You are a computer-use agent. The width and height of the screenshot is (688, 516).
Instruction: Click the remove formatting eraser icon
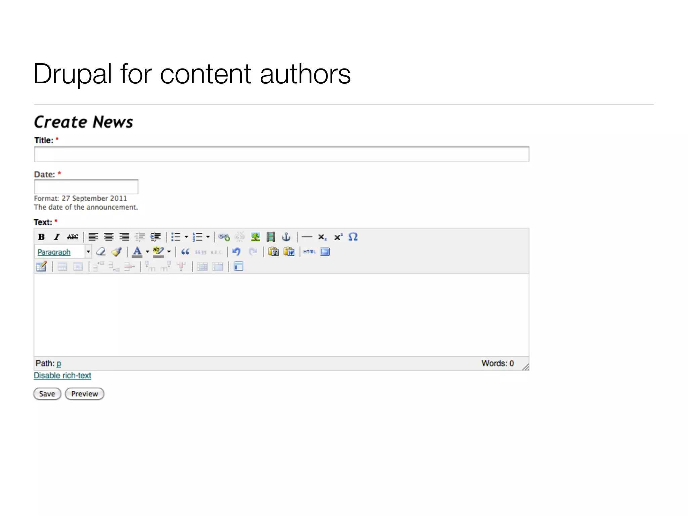pos(101,252)
